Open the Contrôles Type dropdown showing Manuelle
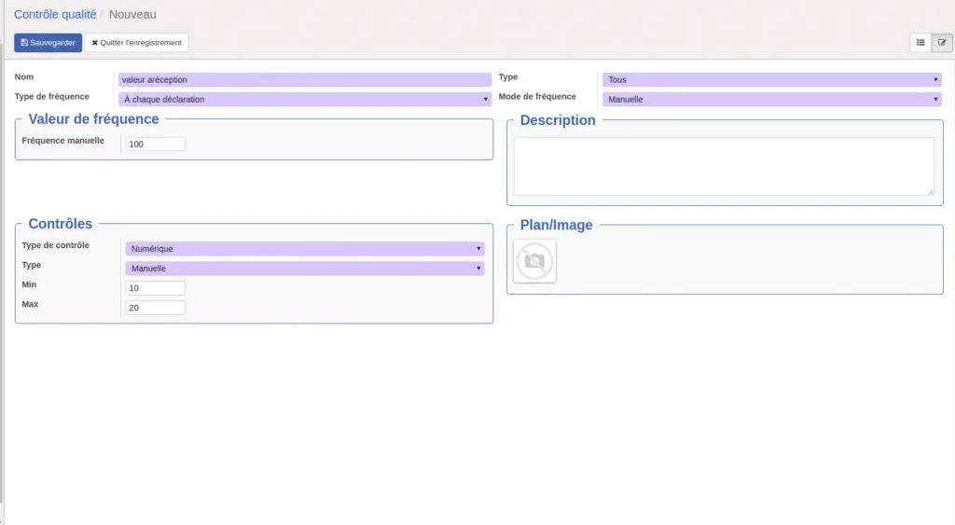This screenshot has height=525, width=955. click(x=305, y=268)
